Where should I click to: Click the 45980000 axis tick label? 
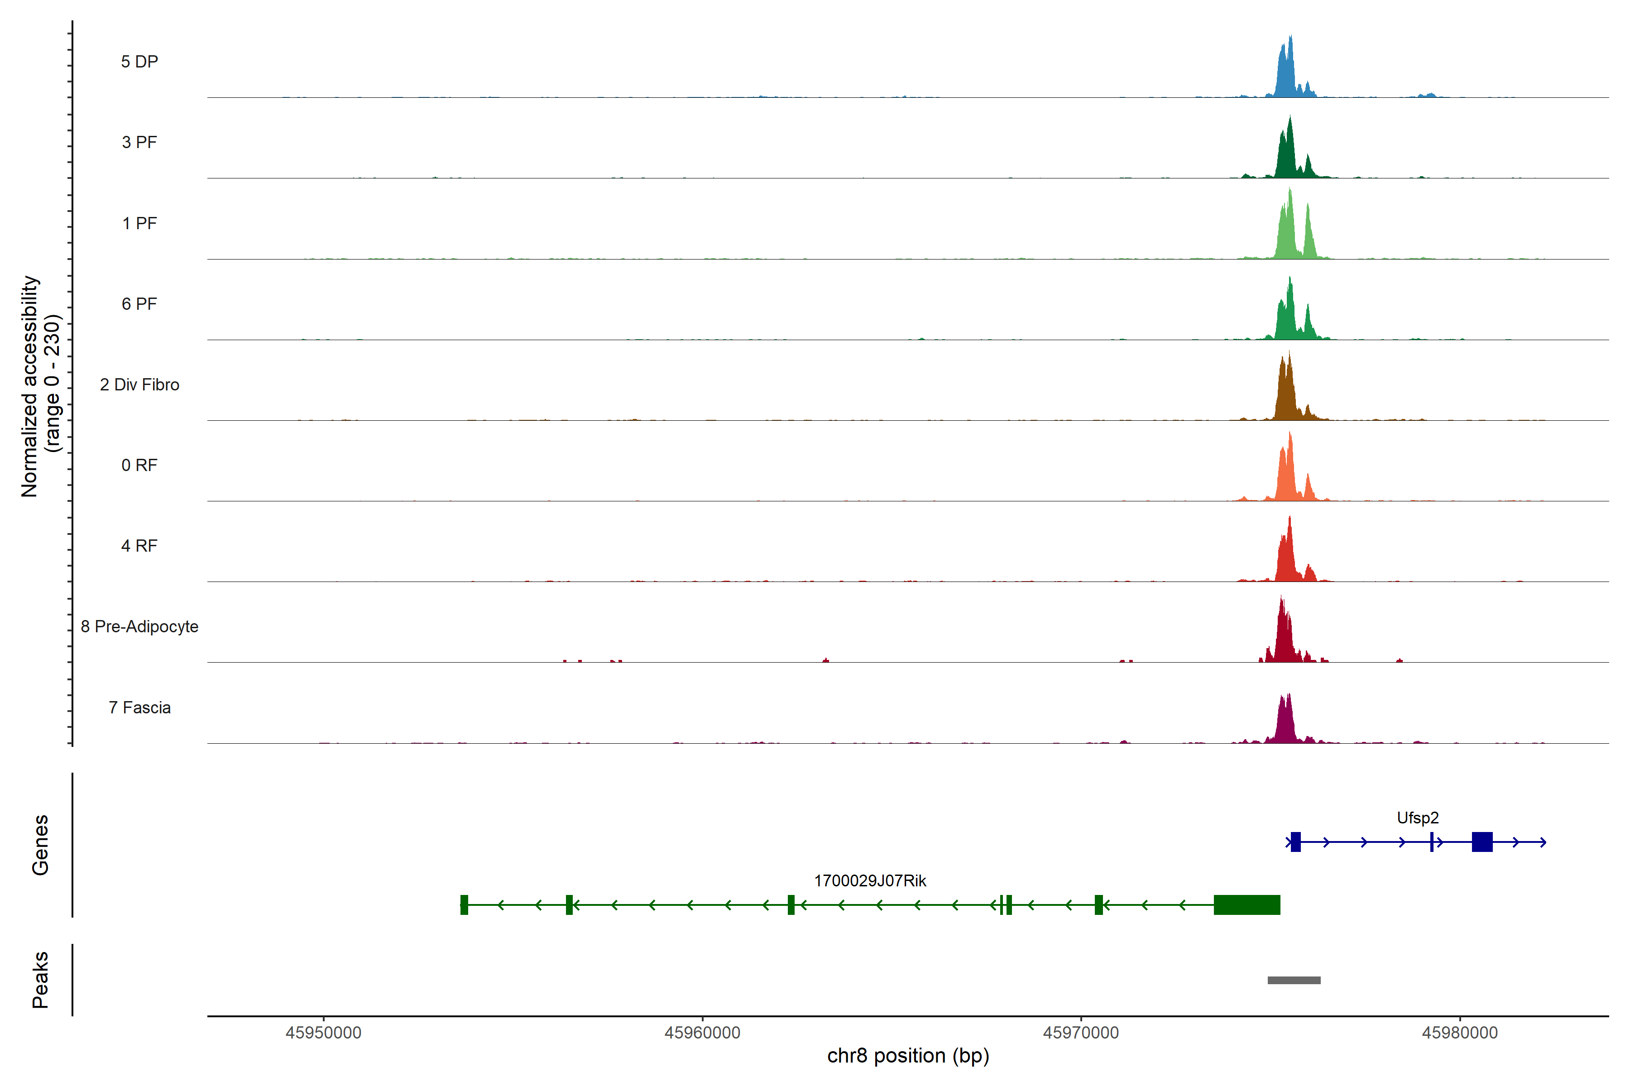tap(1459, 1033)
